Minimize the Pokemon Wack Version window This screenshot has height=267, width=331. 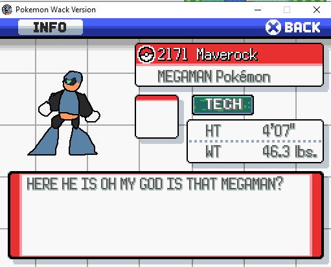pyautogui.click(x=258, y=10)
